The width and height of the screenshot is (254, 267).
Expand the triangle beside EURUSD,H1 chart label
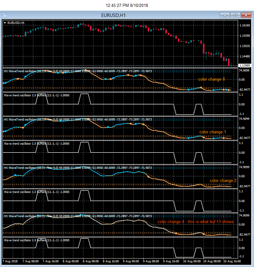coord(5,23)
